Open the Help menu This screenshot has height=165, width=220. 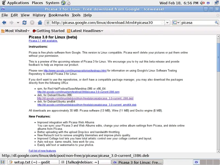(x=87, y=15)
